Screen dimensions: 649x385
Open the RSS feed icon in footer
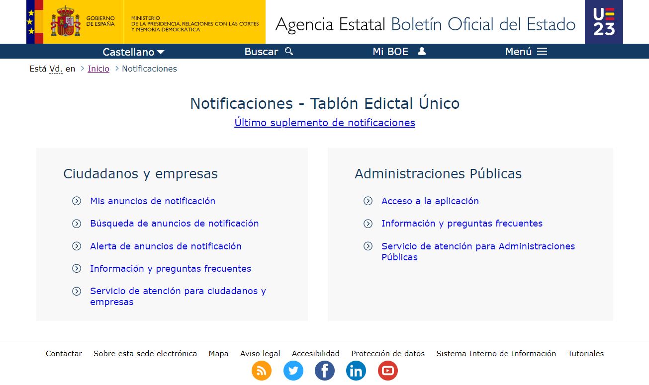[262, 371]
